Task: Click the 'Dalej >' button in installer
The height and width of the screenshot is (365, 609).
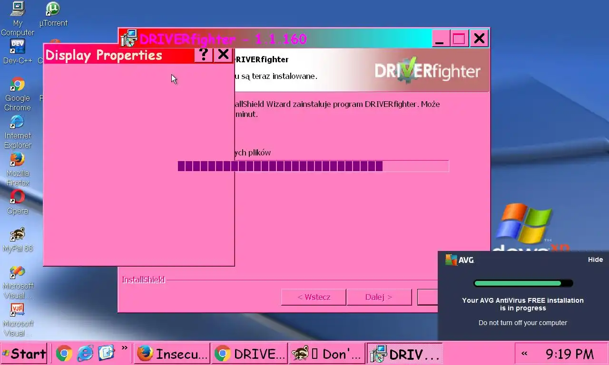Action: click(379, 297)
